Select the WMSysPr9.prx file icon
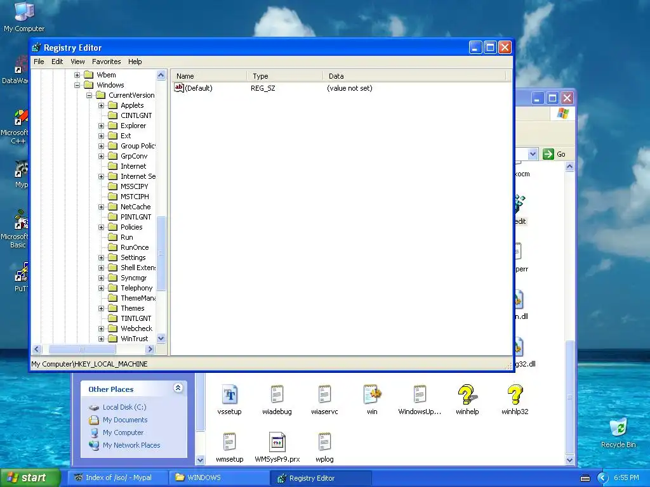The width and height of the screenshot is (650, 487). pos(277,442)
